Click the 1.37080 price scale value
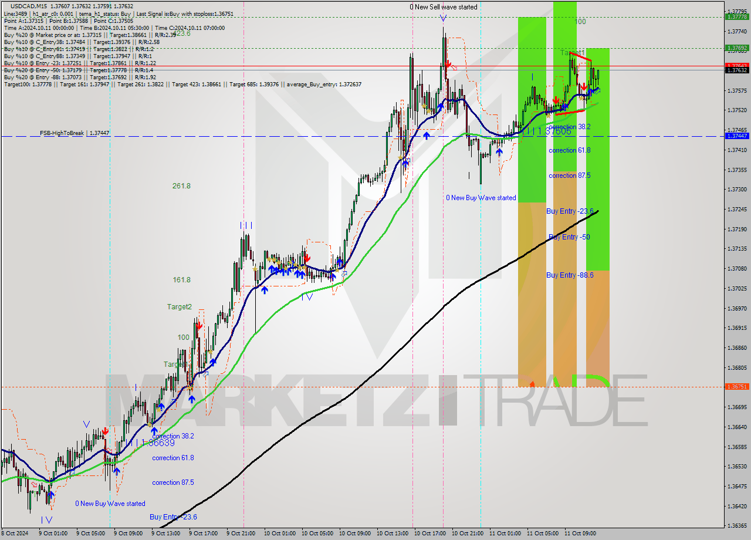This screenshot has width=751, height=540. (737, 268)
